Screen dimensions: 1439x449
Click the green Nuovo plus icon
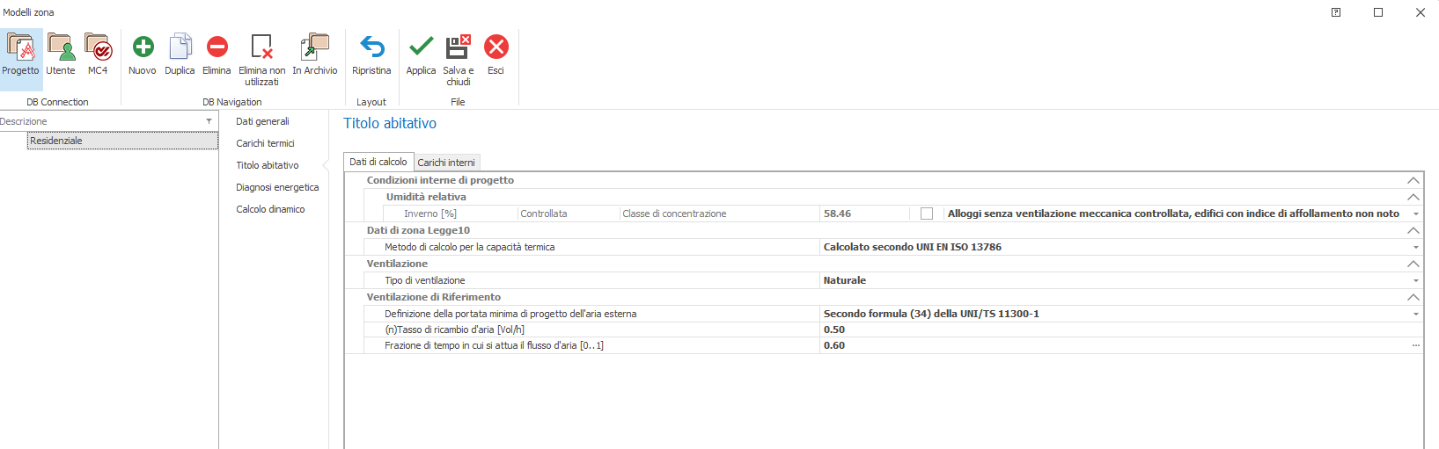pyautogui.click(x=143, y=47)
